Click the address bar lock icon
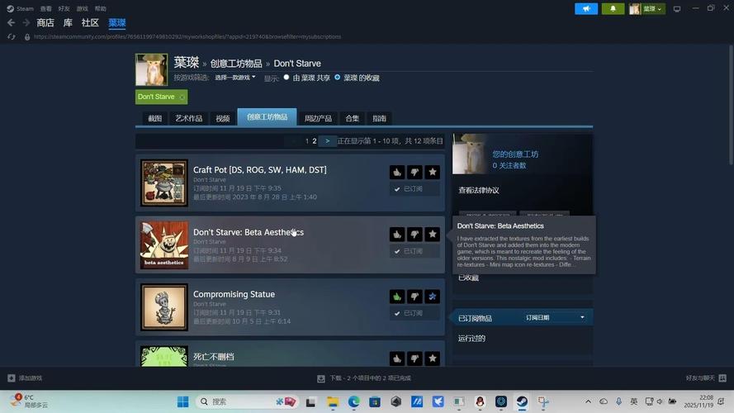The image size is (734, 413). click(x=27, y=36)
